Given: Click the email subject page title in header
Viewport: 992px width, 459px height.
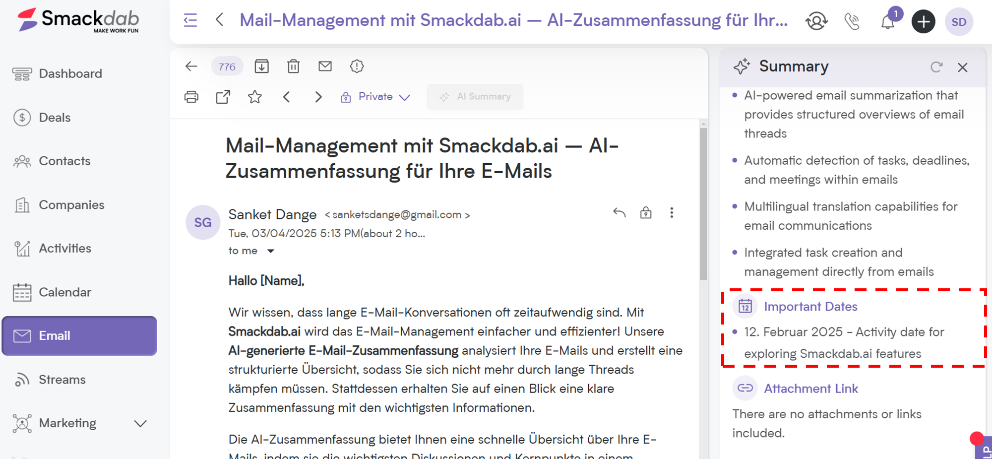Looking at the screenshot, I should 513,20.
